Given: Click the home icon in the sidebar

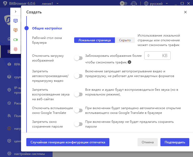Looking at the screenshot, I should pos(9,39).
